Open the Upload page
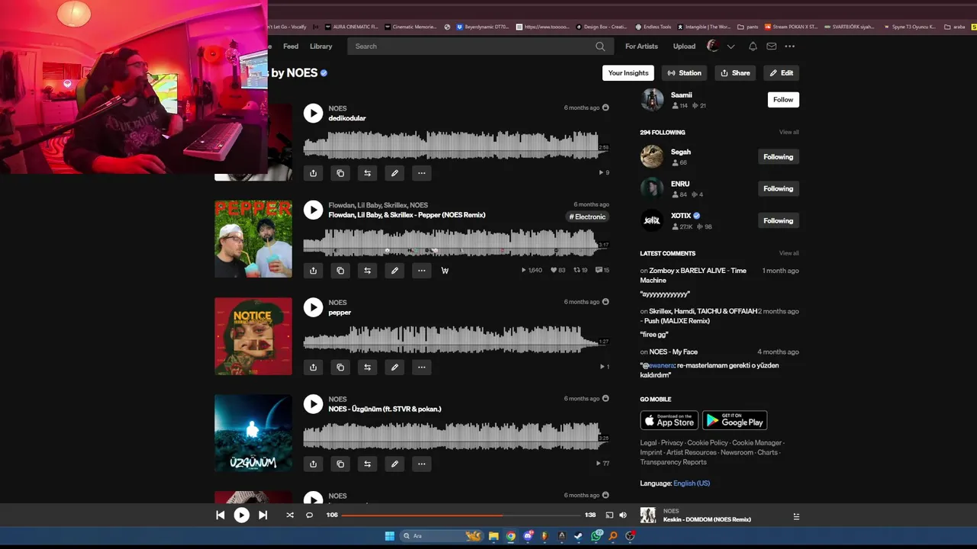Image resolution: width=977 pixels, height=549 pixels. (684, 47)
